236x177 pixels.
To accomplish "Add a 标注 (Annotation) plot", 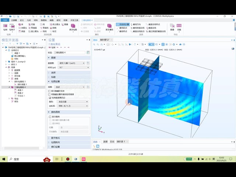I will click(53, 31).
